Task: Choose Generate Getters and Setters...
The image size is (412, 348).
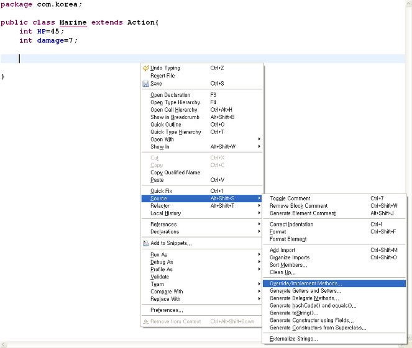Action: pyautogui.click(x=334, y=291)
